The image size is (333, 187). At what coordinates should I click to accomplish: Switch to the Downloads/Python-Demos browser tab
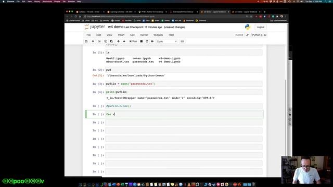click(x=183, y=12)
